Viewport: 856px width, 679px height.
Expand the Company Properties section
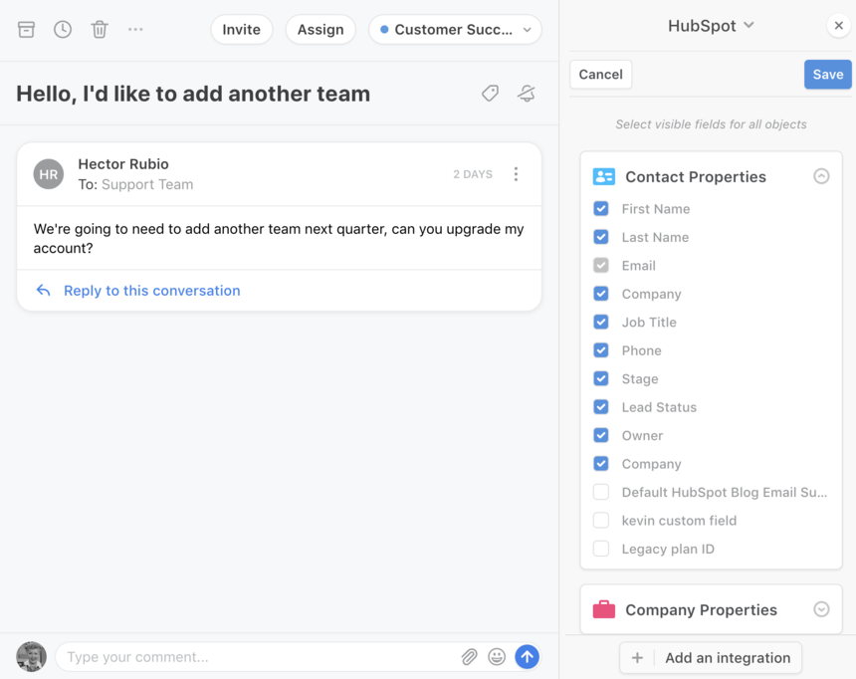tap(821, 609)
